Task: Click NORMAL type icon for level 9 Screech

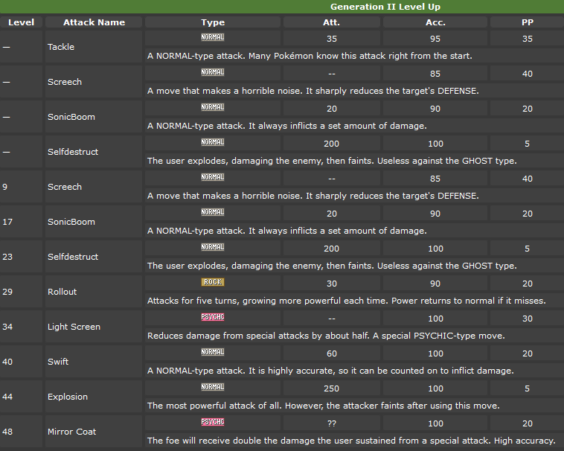Action: click(x=213, y=177)
